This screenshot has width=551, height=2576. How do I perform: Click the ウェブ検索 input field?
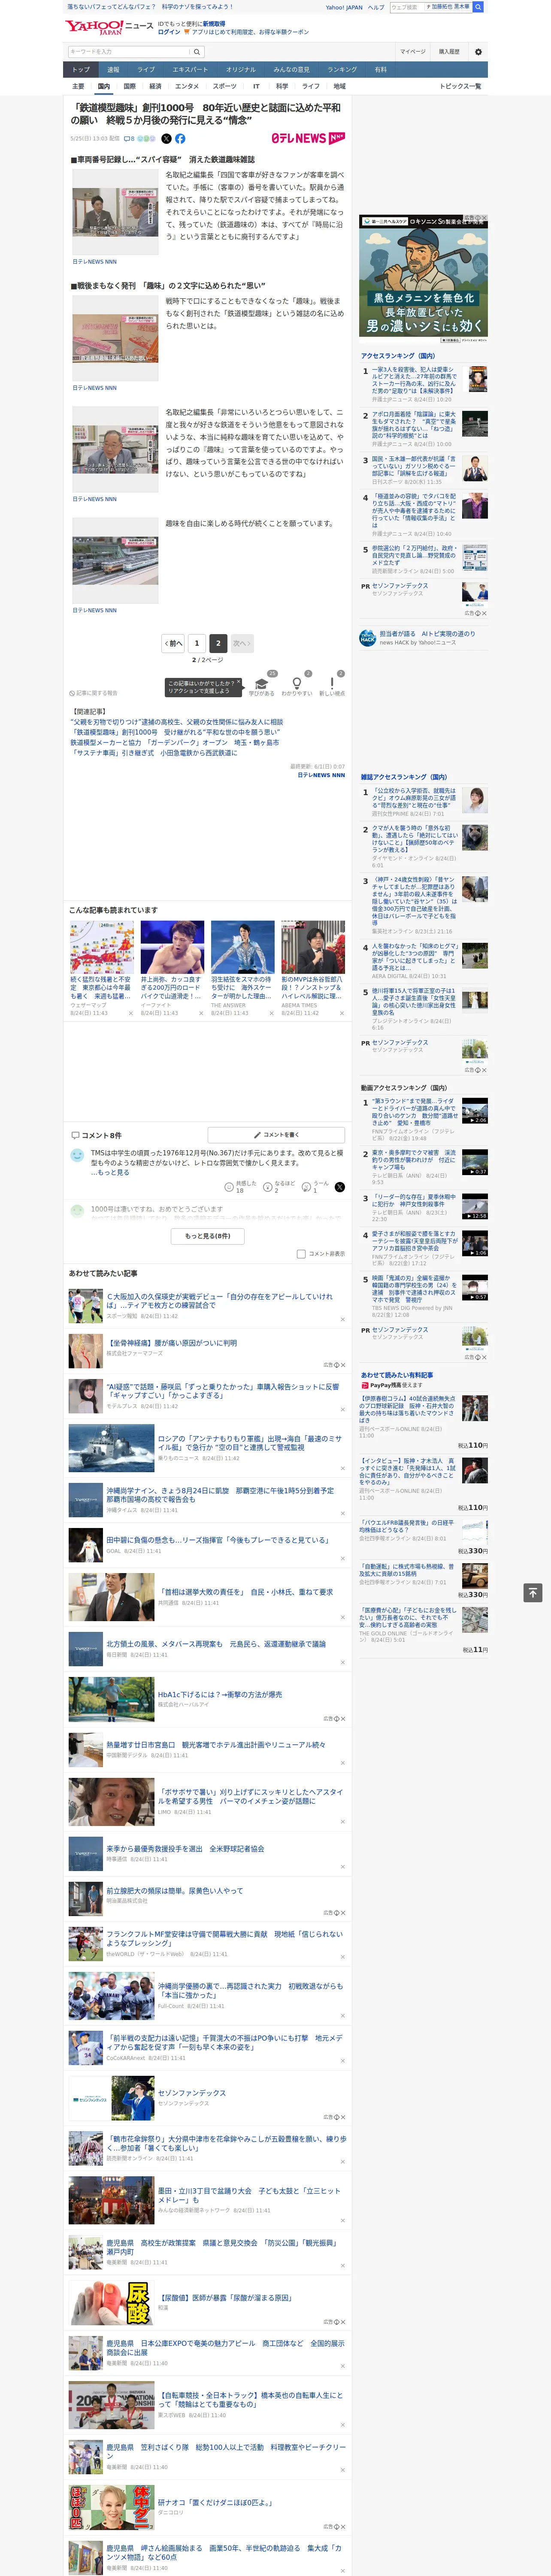(x=406, y=7)
